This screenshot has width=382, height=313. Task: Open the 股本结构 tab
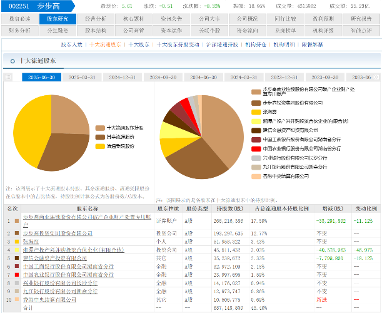[96, 31]
